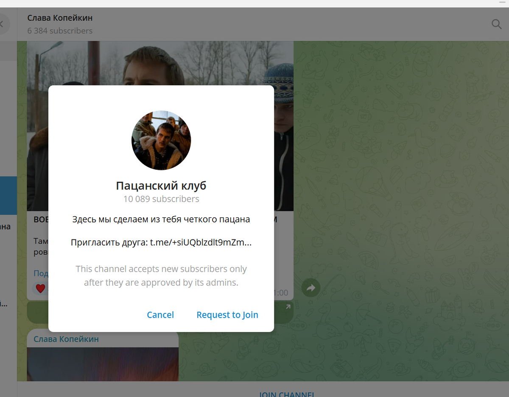Open channel info from the Слава Копейкин header
Viewport: 509px width, 397px height.
(x=59, y=18)
